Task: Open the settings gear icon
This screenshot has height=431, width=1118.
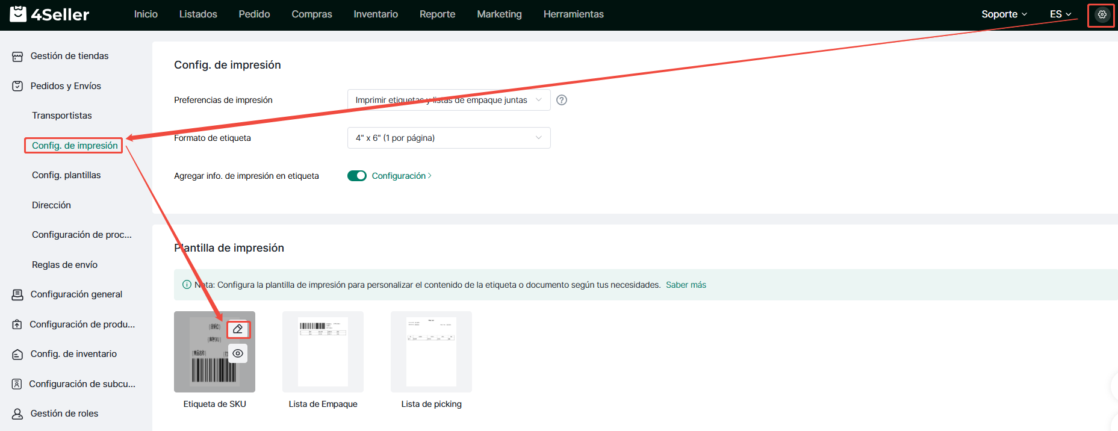Action: click(x=1102, y=14)
